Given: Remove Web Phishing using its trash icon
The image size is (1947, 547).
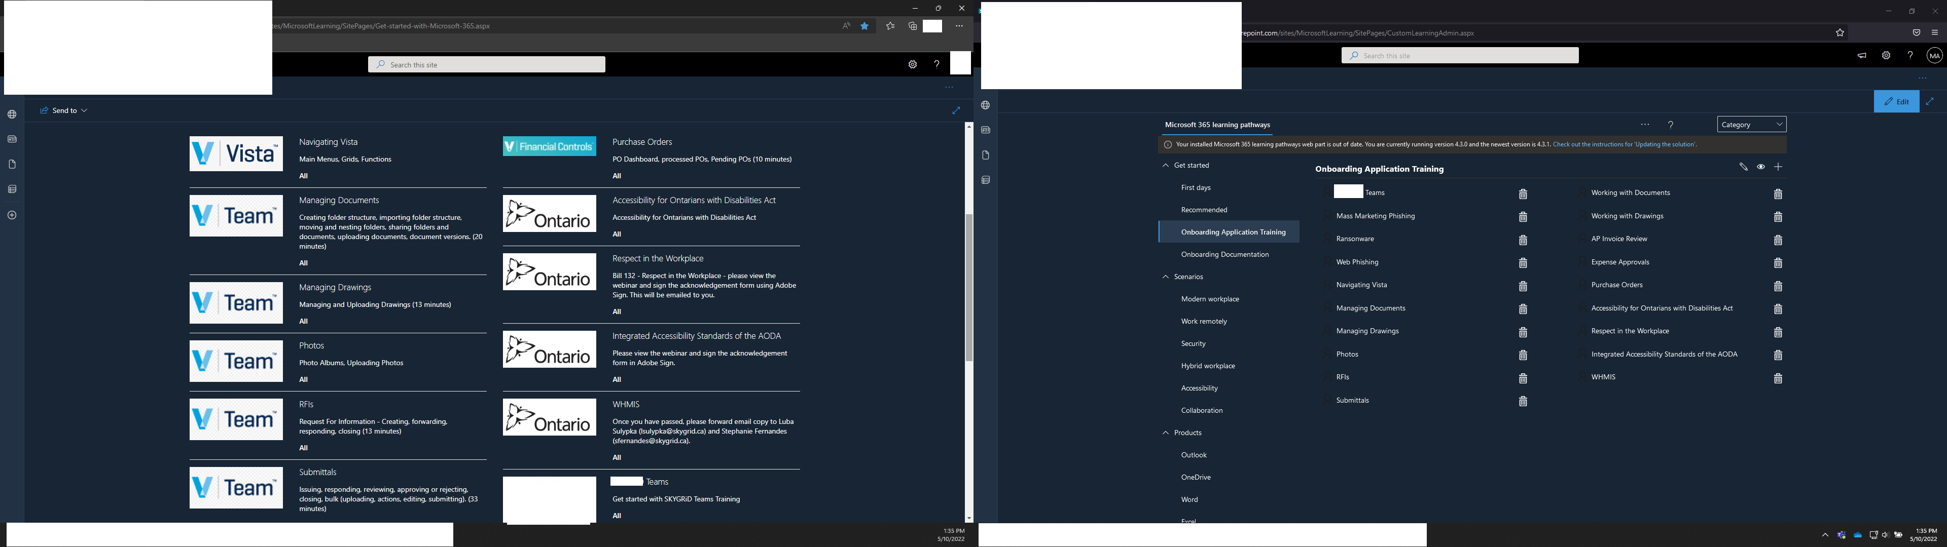Looking at the screenshot, I should (x=1523, y=264).
